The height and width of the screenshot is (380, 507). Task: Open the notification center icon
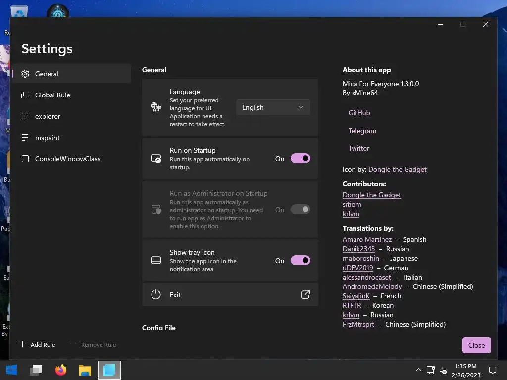(493, 370)
